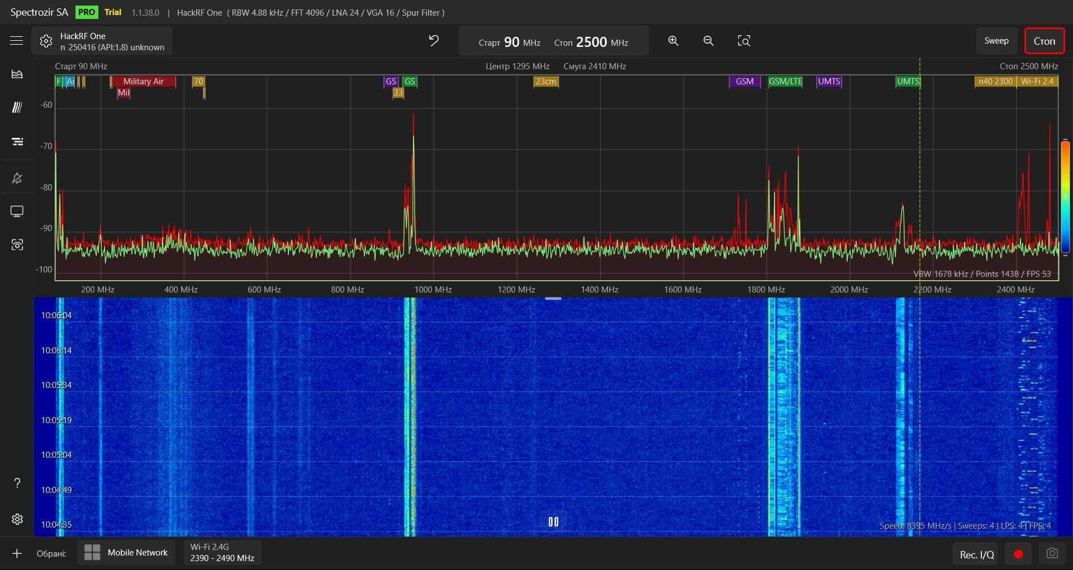Click the Rec. I/Q button

point(976,554)
